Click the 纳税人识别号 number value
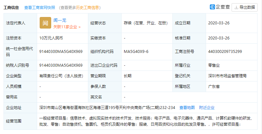The height and width of the screenshot is (134, 262). click(x=61, y=65)
